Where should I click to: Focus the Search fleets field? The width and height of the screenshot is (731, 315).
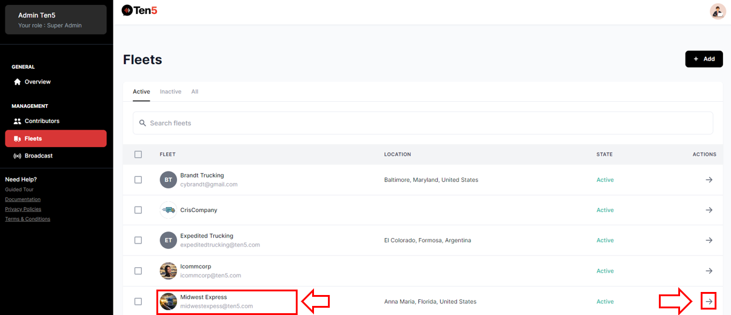point(422,123)
